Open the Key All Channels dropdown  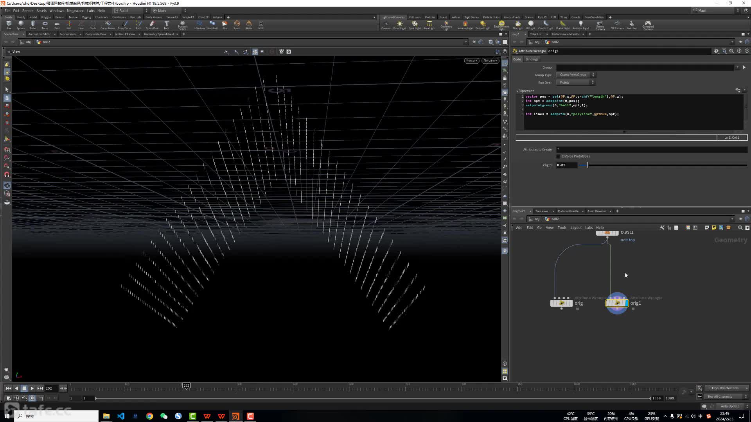(726, 397)
